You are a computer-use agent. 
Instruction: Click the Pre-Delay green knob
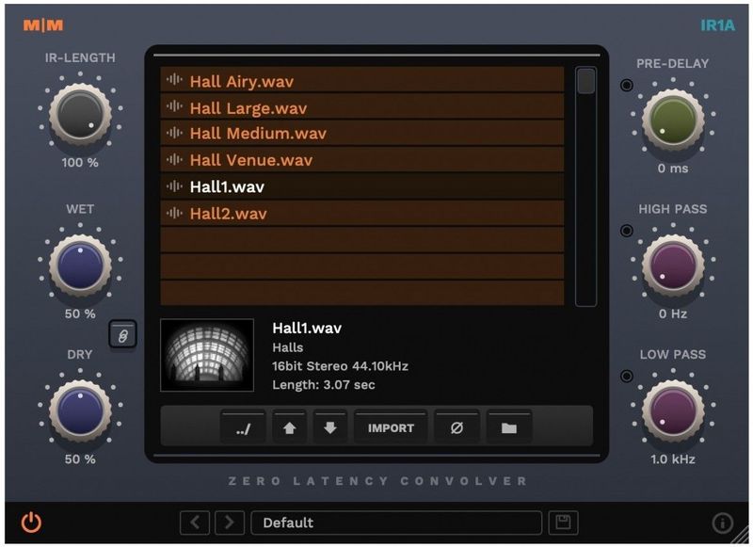click(x=673, y=120)
